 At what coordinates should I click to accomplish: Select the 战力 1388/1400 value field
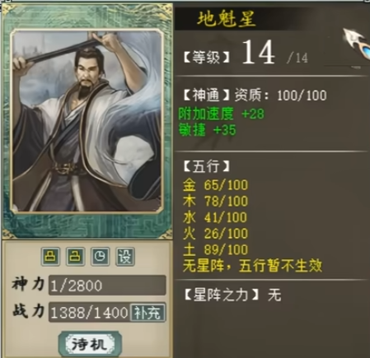click(x=89, y=312)
